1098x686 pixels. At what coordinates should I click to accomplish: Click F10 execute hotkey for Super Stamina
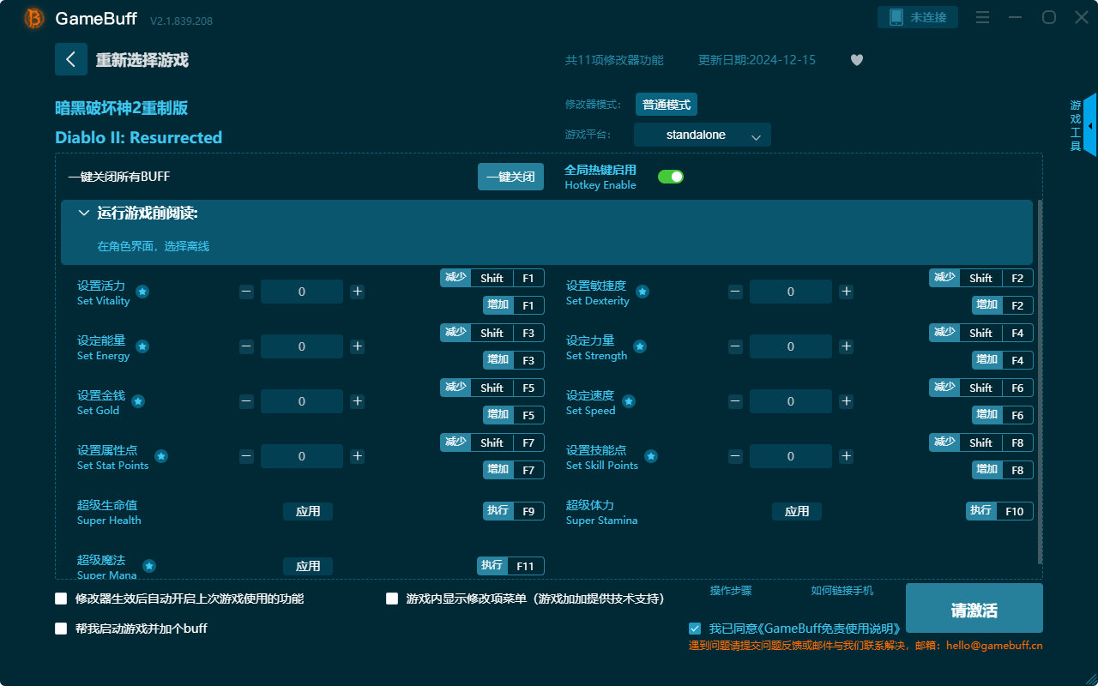click(x=999, y=511)
